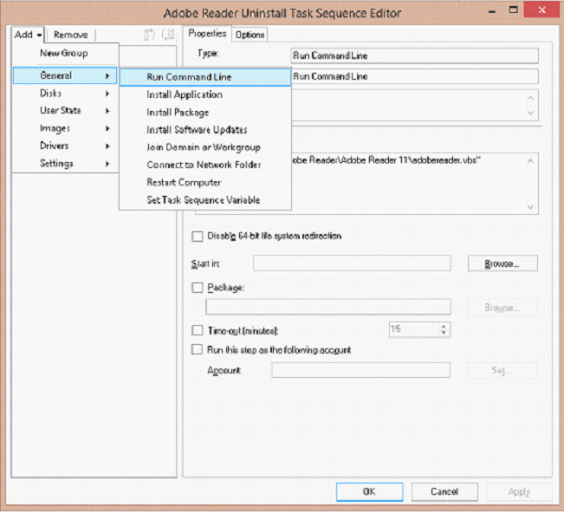Enable Run this step as following account
Image resolution: width=564 pixels, height=526 pixels.
coord(198,350)
